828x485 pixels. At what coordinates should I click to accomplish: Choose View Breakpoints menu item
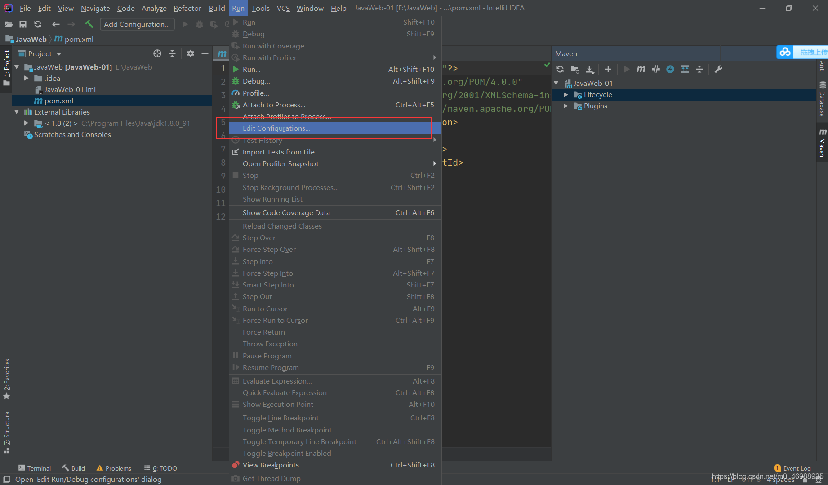point(335,465)
